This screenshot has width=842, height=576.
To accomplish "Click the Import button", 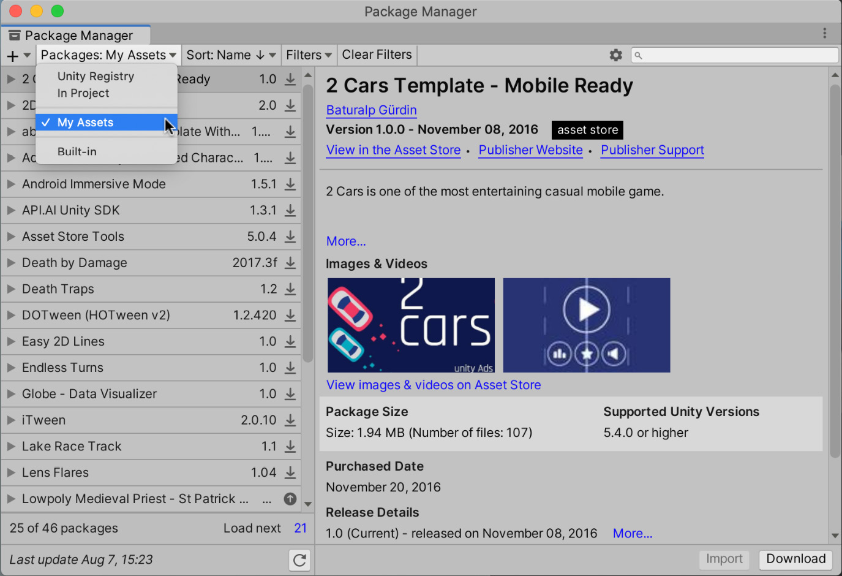I will tap(724, 559).
